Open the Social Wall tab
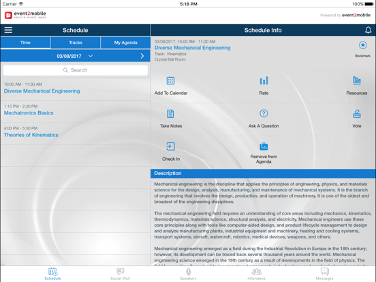This screenshot has width=376, height=282. coord(120,274)
